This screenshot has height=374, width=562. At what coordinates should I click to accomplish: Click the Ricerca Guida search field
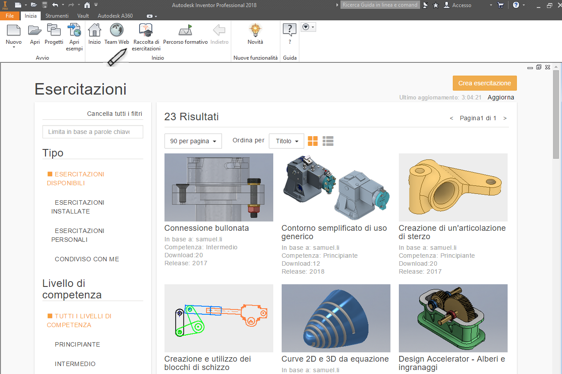coord(380,5)
